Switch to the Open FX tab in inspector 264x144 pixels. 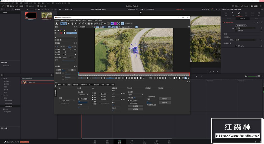click(x=242, y=19)
